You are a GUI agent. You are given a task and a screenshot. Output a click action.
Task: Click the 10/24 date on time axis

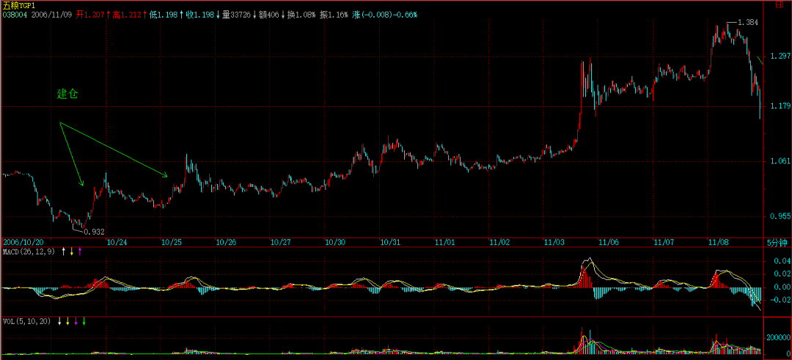tap(117, 243)
